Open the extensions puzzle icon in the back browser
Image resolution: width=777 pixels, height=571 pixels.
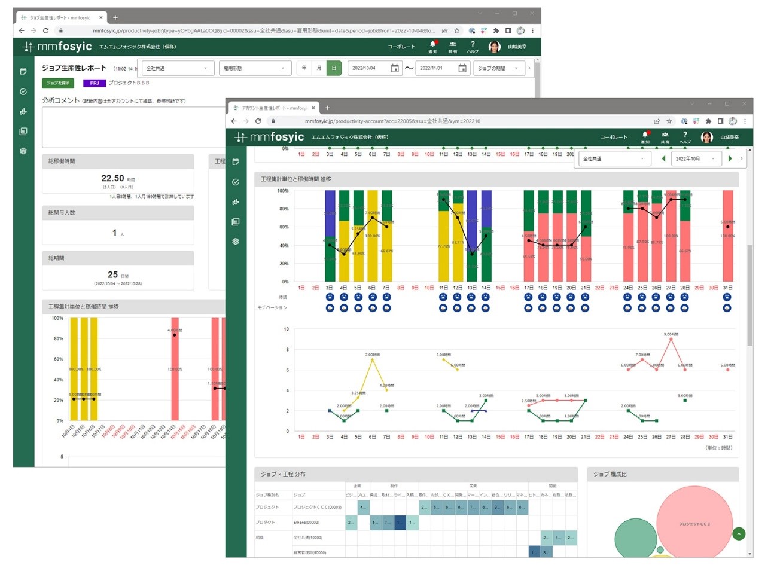(496, 30)
